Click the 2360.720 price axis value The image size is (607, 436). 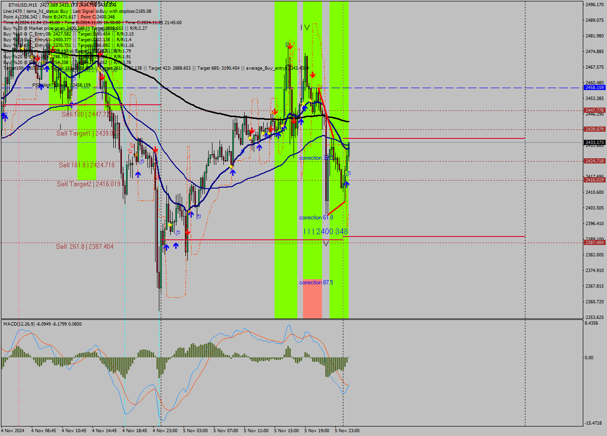coord(595,301)
